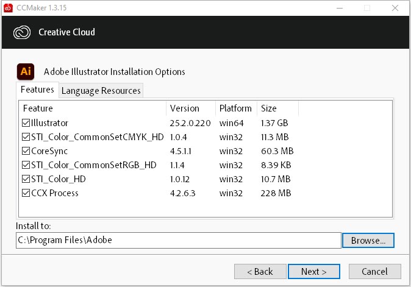Click version 25.2.0.220 cell
411x287 pixels.
190,123
